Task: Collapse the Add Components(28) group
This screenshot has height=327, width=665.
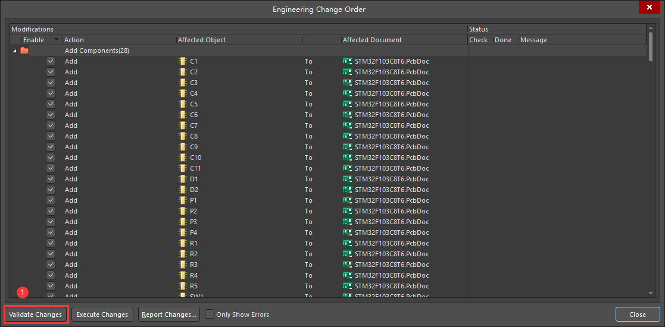Action: [15, 51]
